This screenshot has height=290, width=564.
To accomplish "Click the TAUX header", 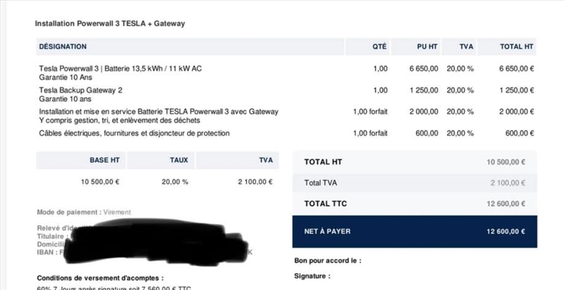I will click(179, 160).
